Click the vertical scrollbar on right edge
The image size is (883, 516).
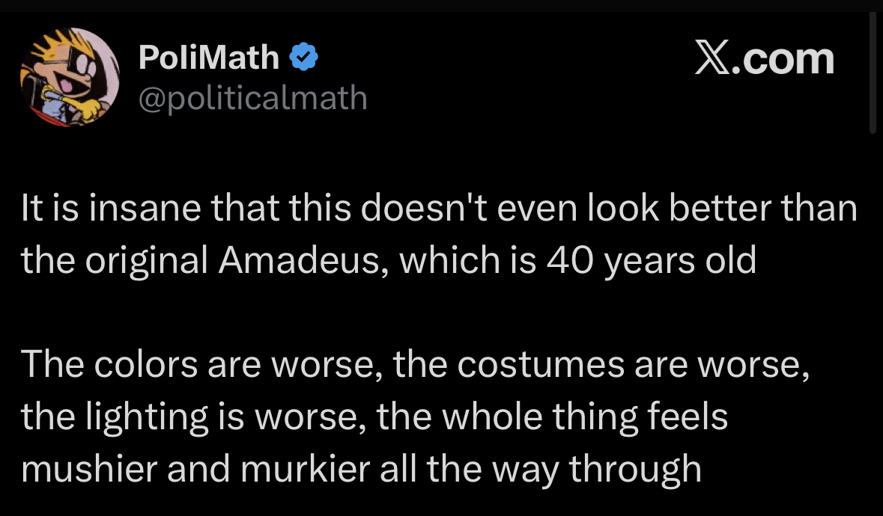[x=873, y=71]
